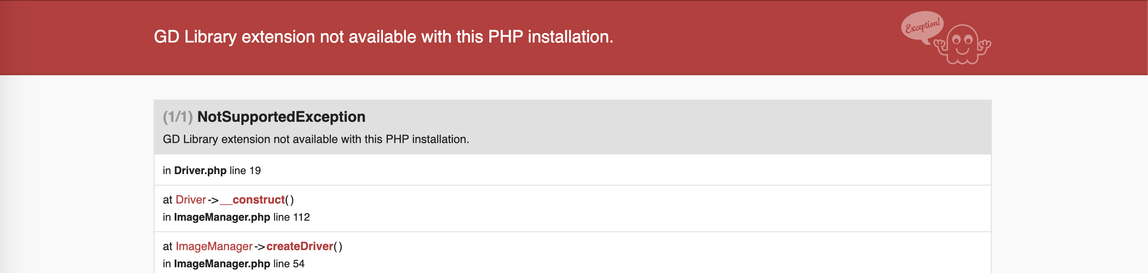Select the NotSupportedException heading
Screen dimensions: 1148x273
281,117
